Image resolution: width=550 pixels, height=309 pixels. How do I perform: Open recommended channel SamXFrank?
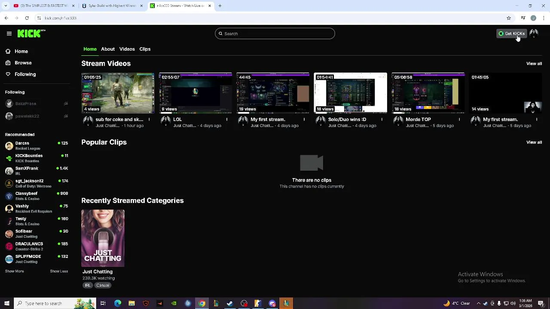(x=36, y=171)
